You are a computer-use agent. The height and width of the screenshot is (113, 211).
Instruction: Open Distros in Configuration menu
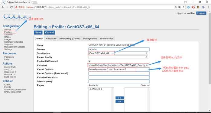8,30
